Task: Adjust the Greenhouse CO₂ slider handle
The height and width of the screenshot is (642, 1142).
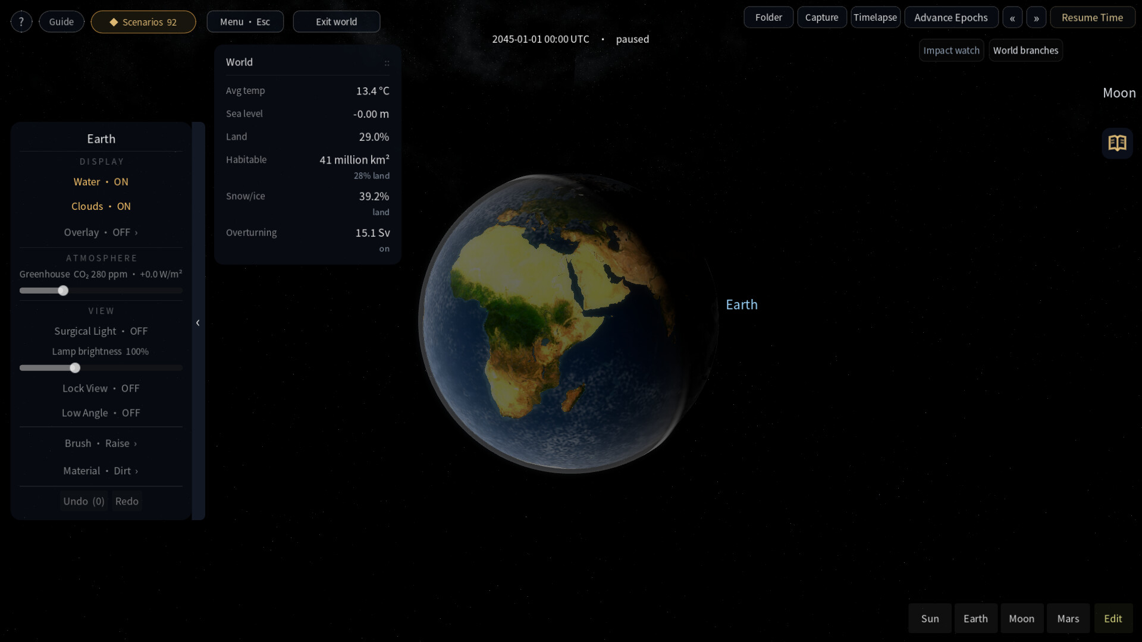Action: pyautogui.click(x=63, y=291)
